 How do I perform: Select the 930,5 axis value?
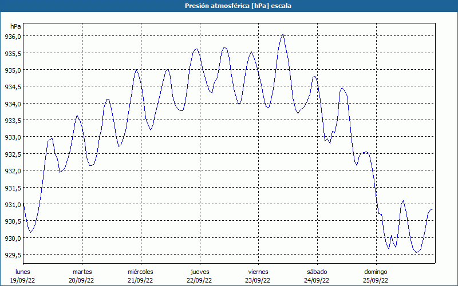[13, 221]
